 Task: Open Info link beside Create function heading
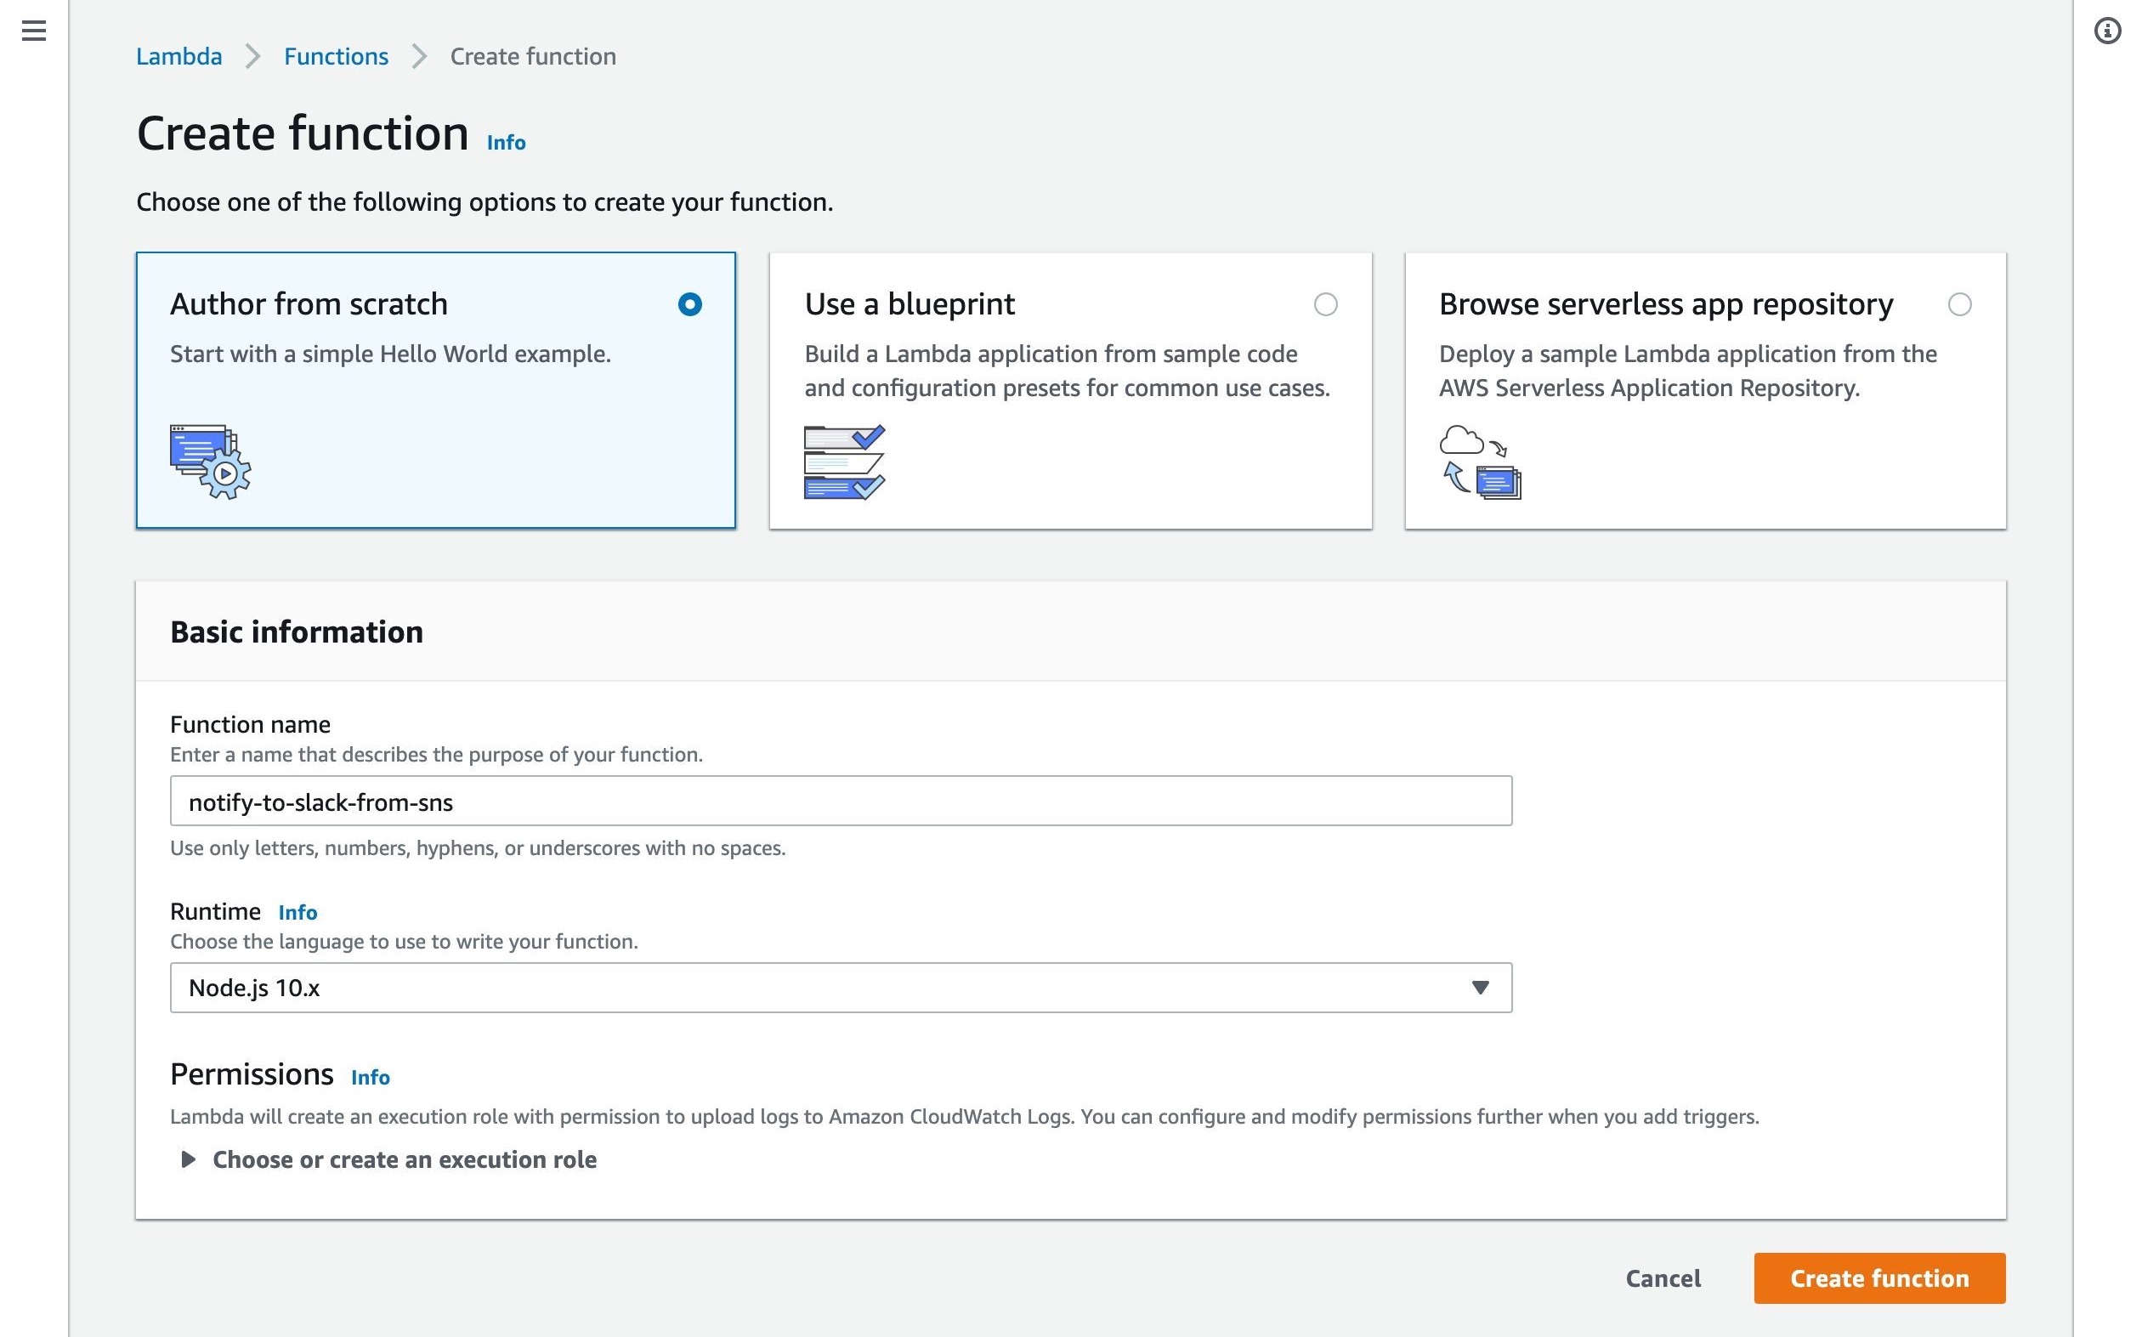506,142
